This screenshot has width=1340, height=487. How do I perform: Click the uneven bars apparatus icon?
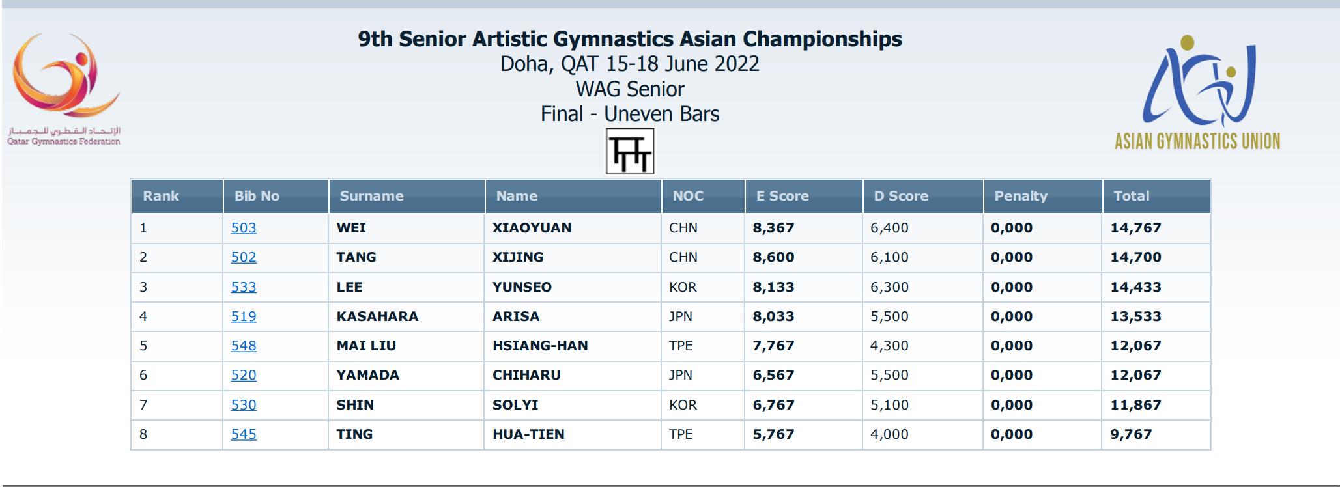pos(630,152)
